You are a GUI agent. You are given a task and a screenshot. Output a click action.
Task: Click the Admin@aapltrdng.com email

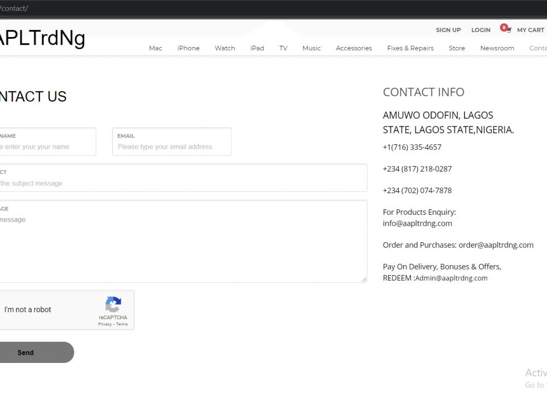pos(451,278)
